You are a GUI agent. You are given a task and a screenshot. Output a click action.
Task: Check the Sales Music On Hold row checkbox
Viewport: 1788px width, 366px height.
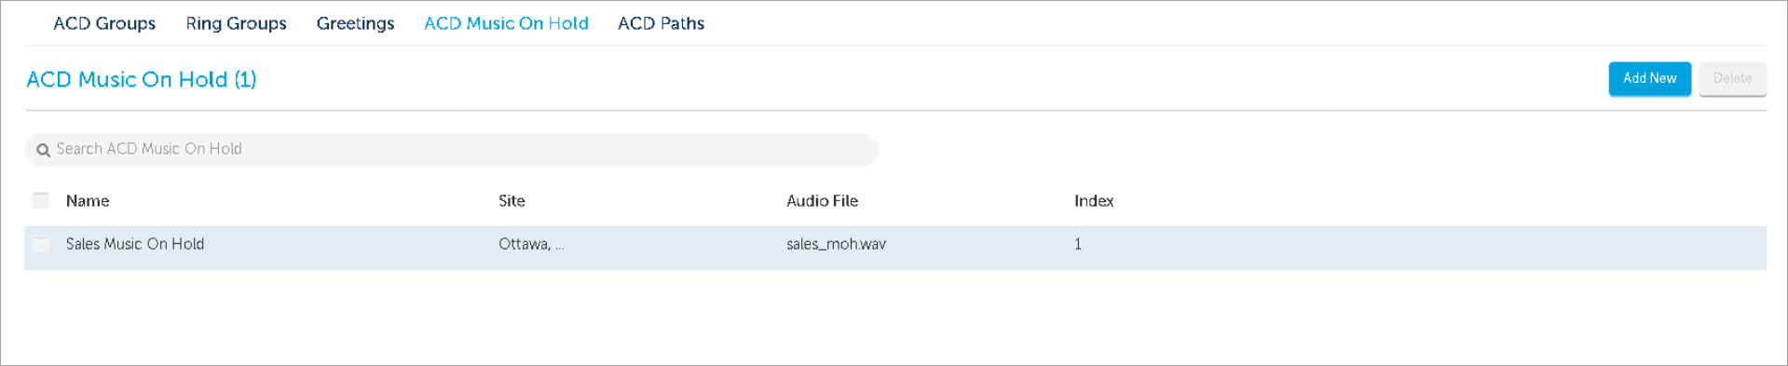(x=41, y=244)
